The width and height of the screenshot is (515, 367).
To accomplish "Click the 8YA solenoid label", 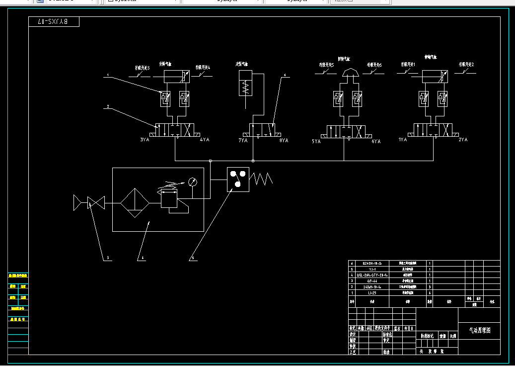I will pyautogui.click(x=284, y=140).
